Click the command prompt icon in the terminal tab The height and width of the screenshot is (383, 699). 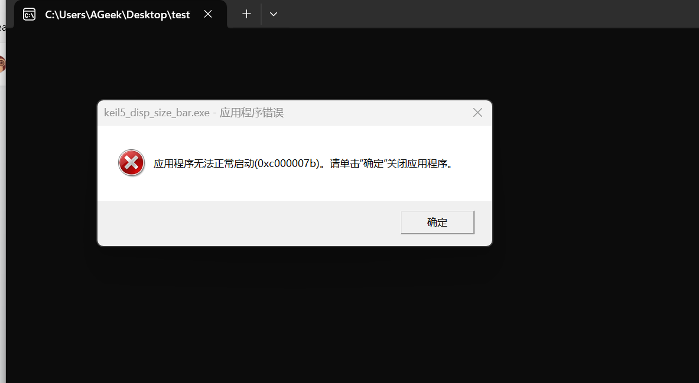click(29, 14)
